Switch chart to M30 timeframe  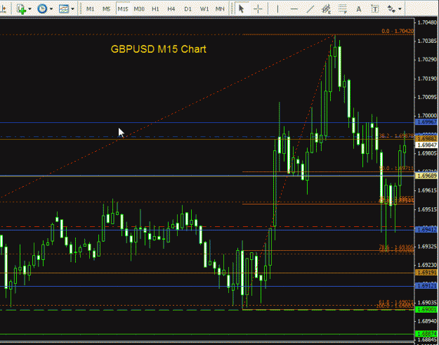point(139,9)
